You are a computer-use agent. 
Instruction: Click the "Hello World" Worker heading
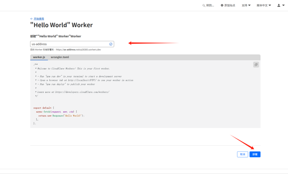click(62, 25)
